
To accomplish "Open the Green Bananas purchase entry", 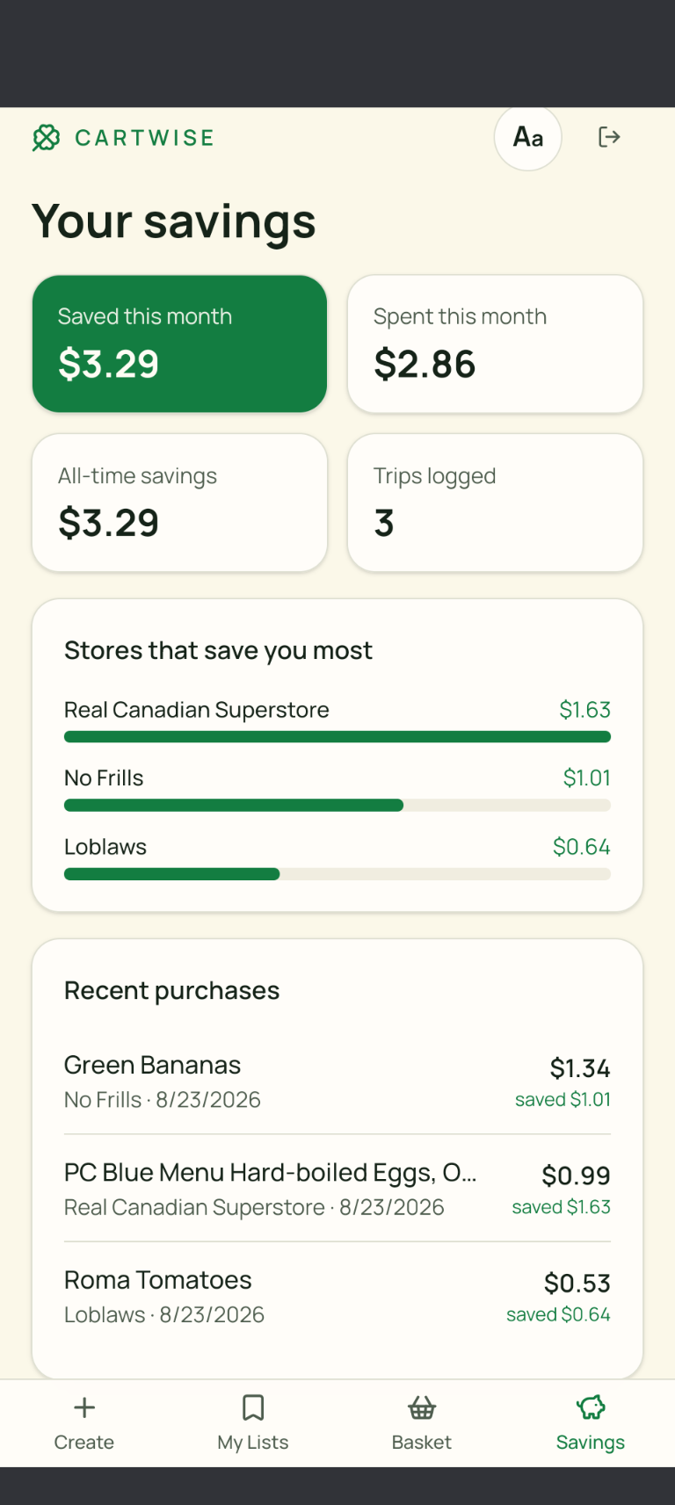I will [337, 1082].
